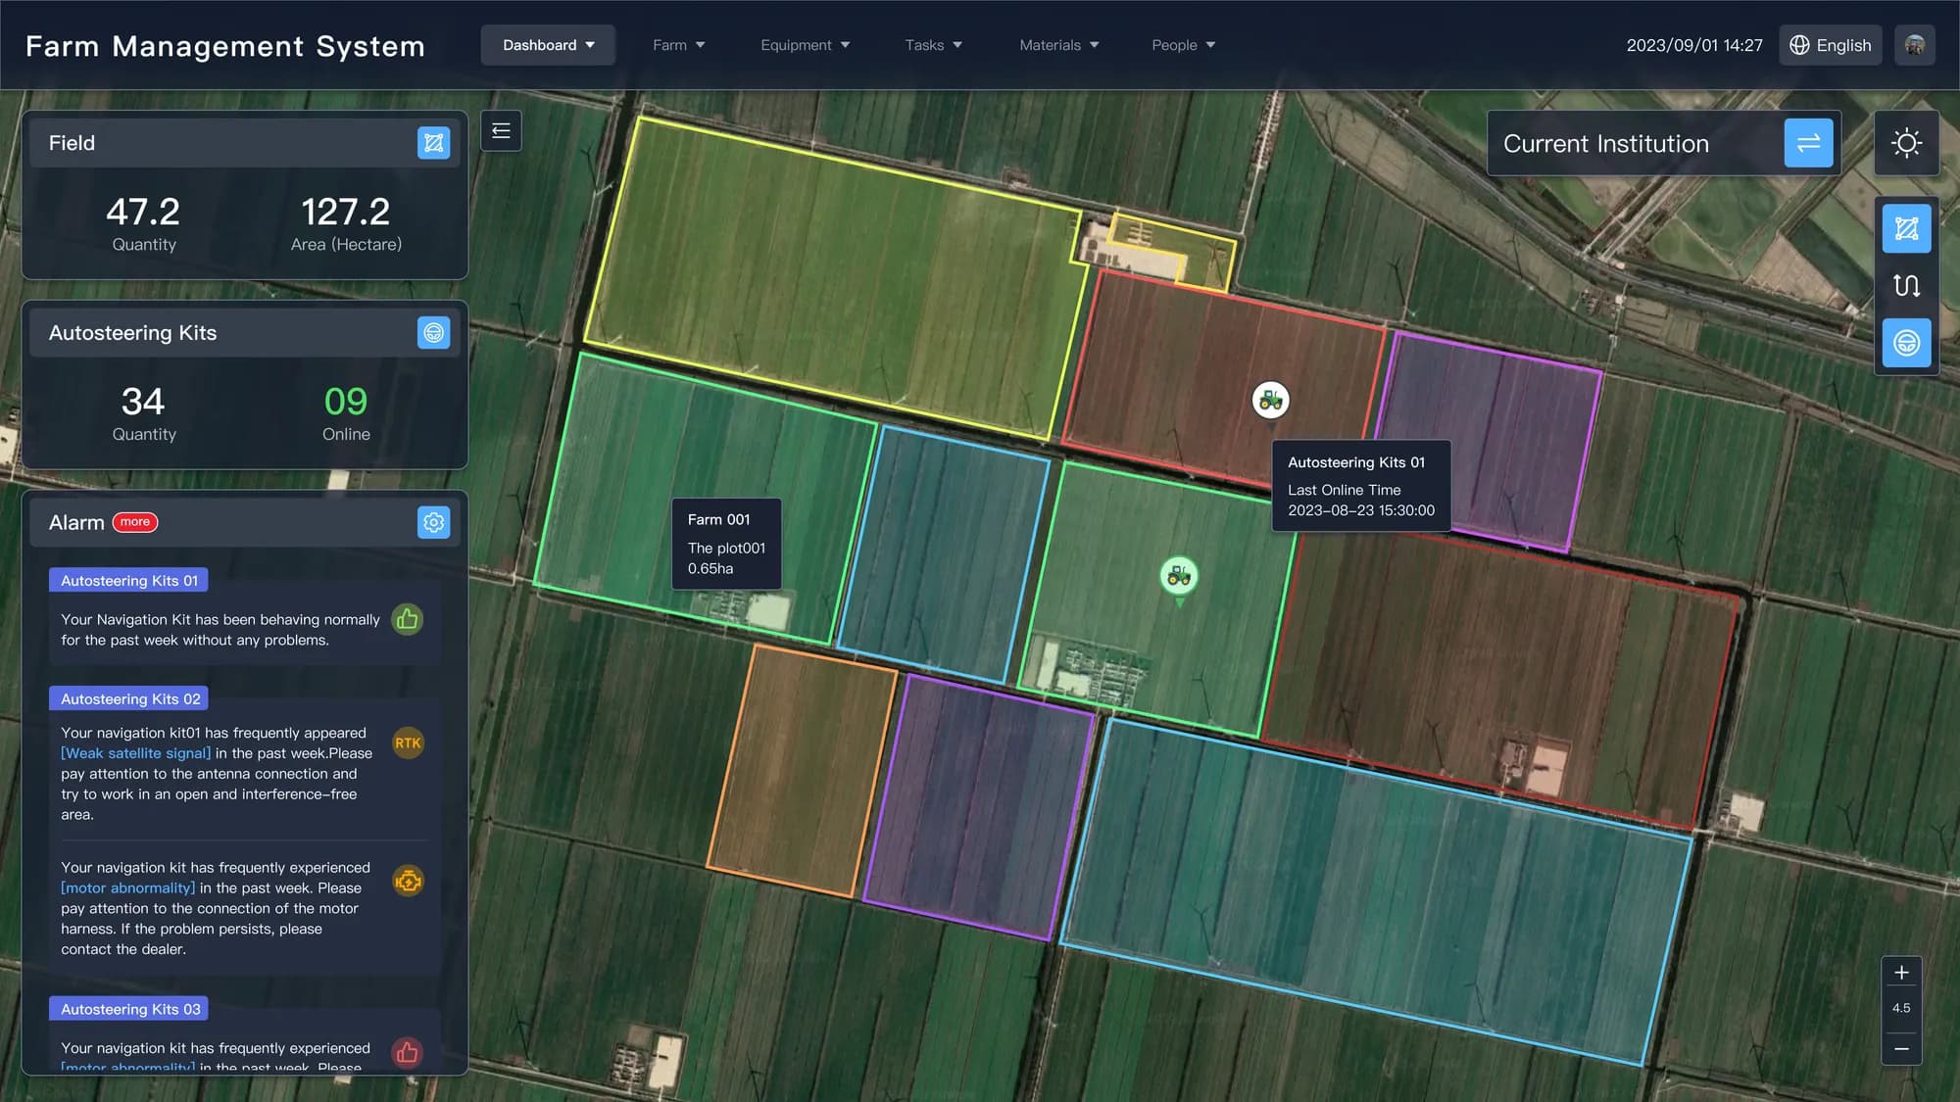Collapse the left sidebar panel

[x=501, y=131]
